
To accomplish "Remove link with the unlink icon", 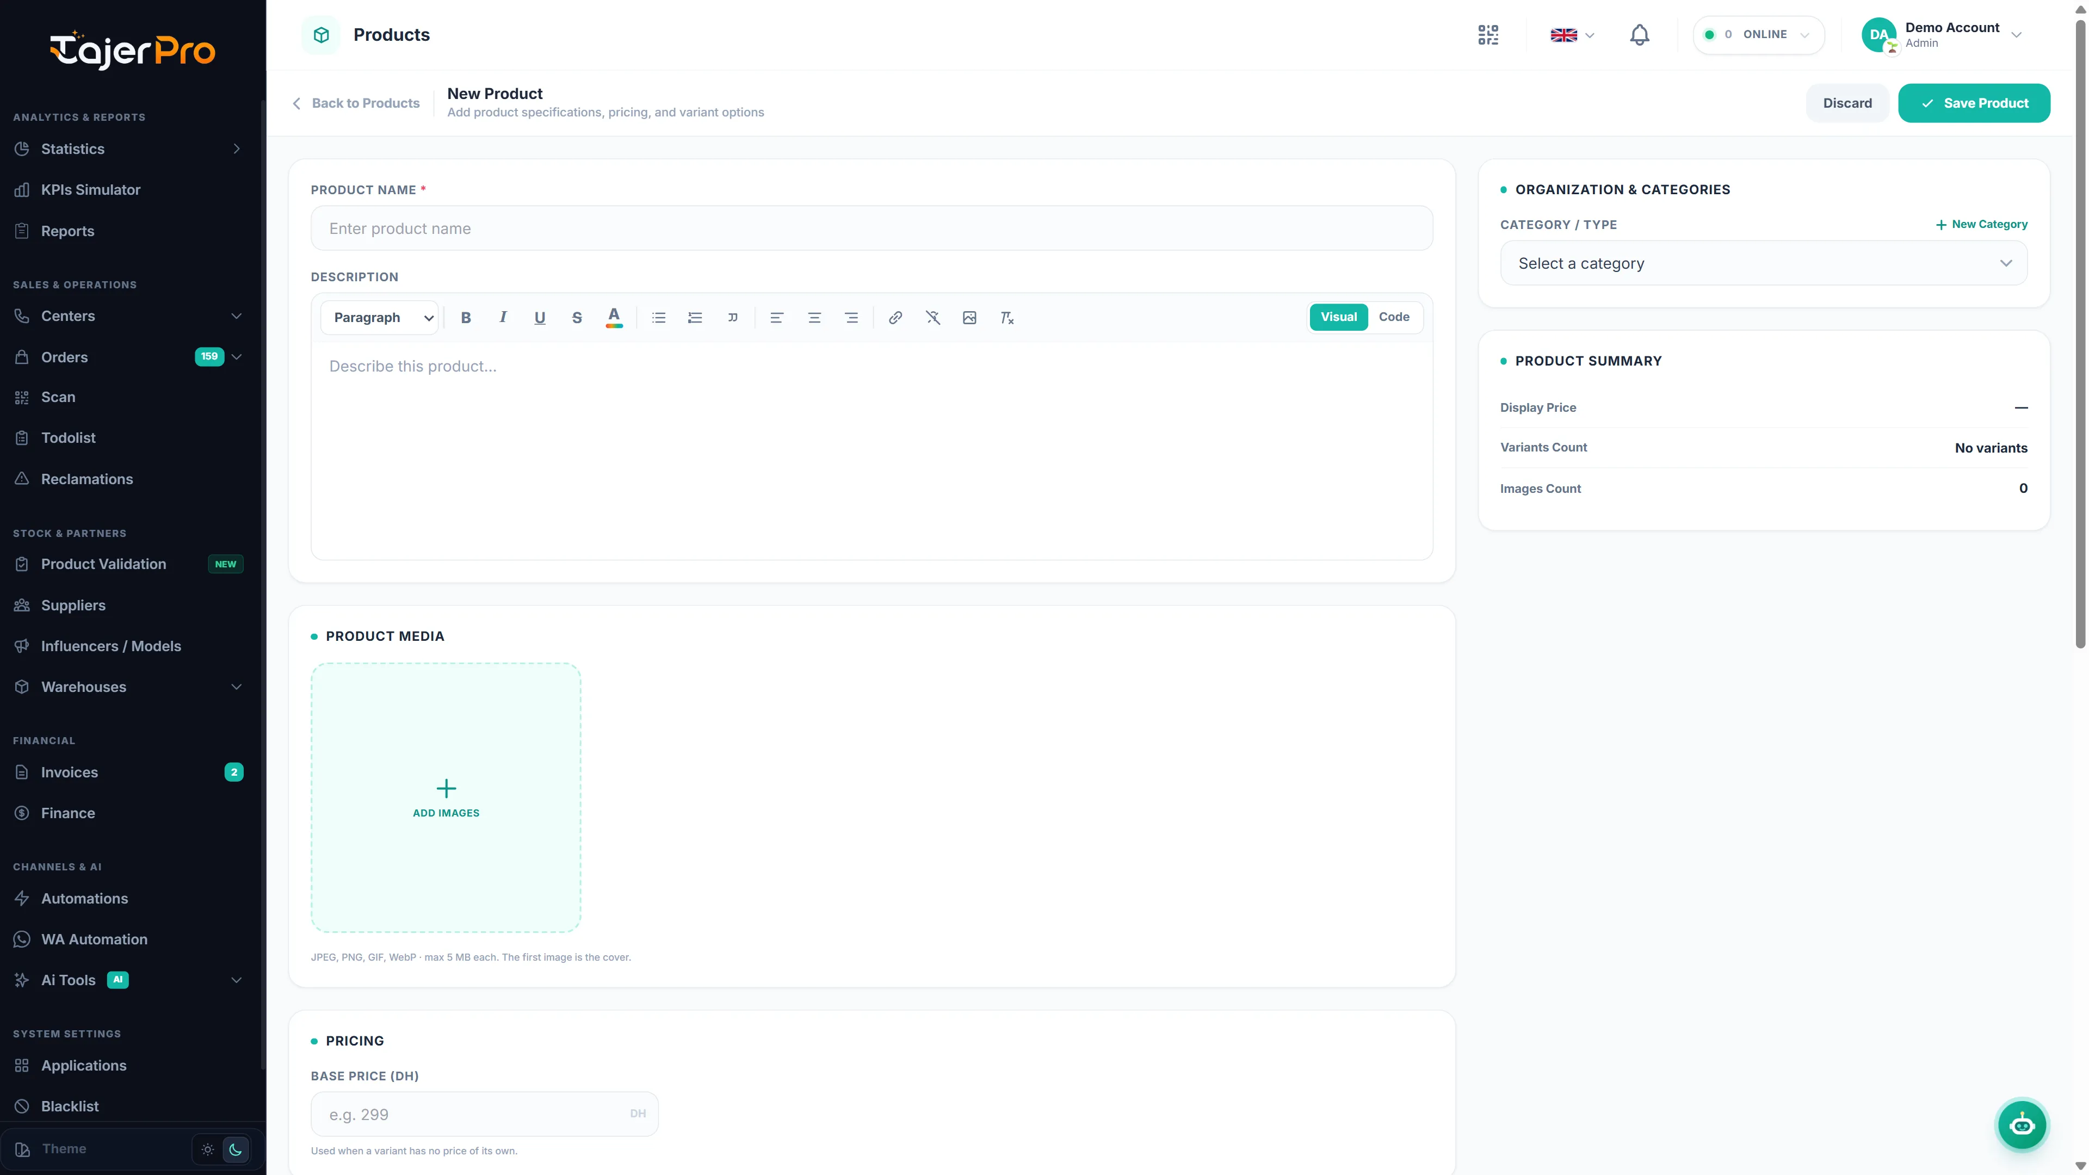I will tap(932, 317).
